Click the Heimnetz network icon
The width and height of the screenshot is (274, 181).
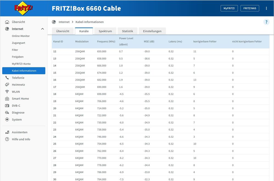7,85
